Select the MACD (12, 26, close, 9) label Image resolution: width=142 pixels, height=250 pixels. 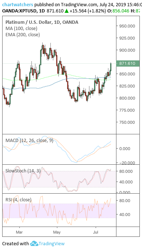30,141
